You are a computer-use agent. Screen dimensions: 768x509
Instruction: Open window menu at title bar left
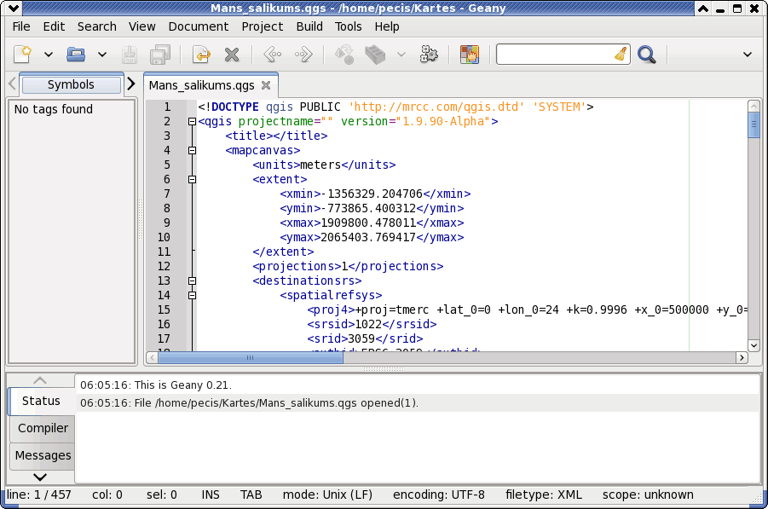click(x=14, y=8)
